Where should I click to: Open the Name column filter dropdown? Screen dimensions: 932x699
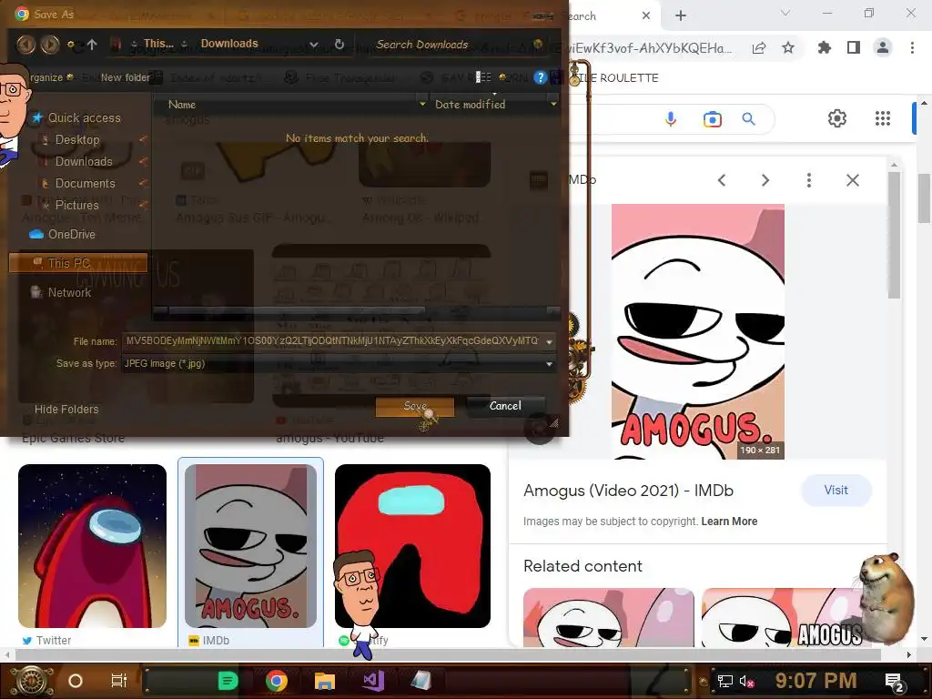pos(422,104)
